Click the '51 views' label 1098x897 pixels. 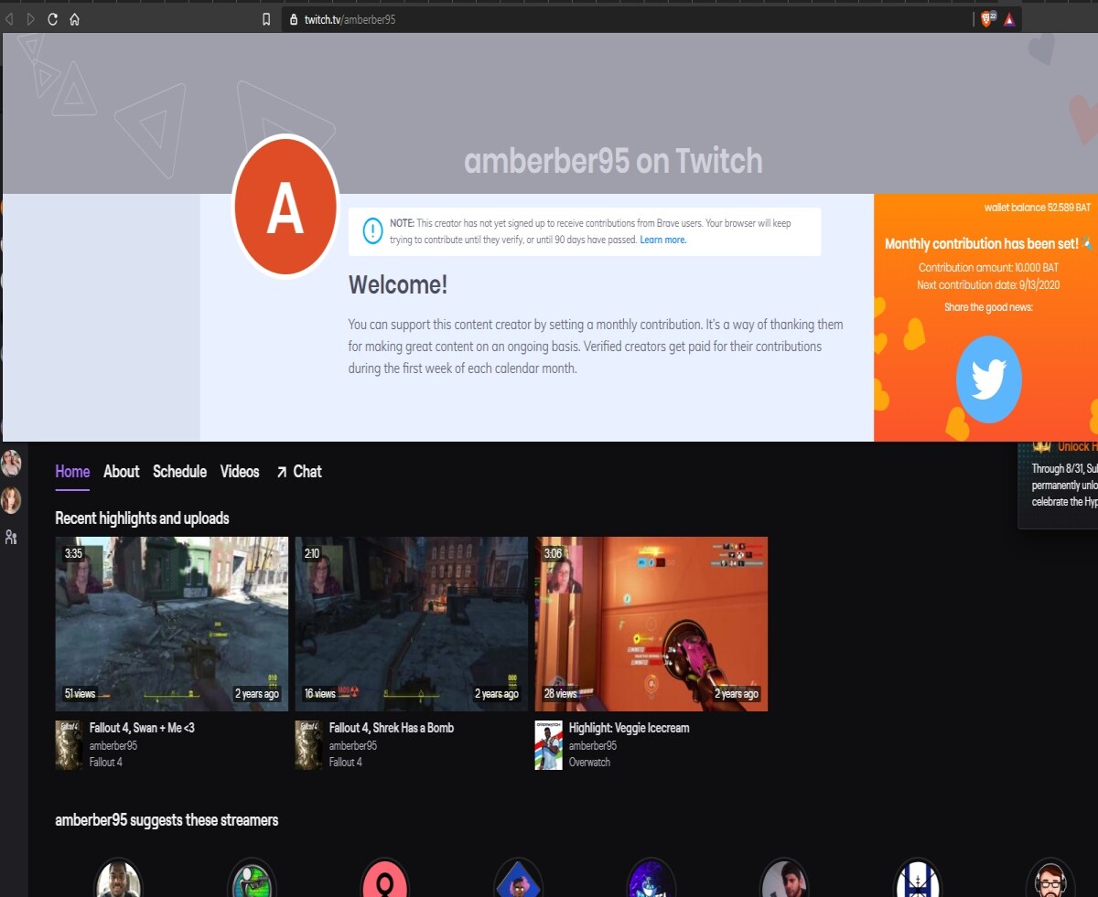(80, 694)
